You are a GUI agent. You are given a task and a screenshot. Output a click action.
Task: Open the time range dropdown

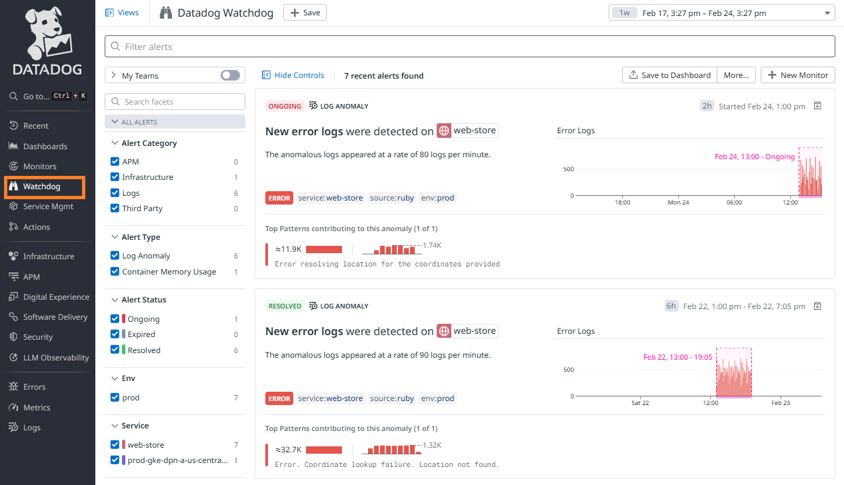coord(721,13)
